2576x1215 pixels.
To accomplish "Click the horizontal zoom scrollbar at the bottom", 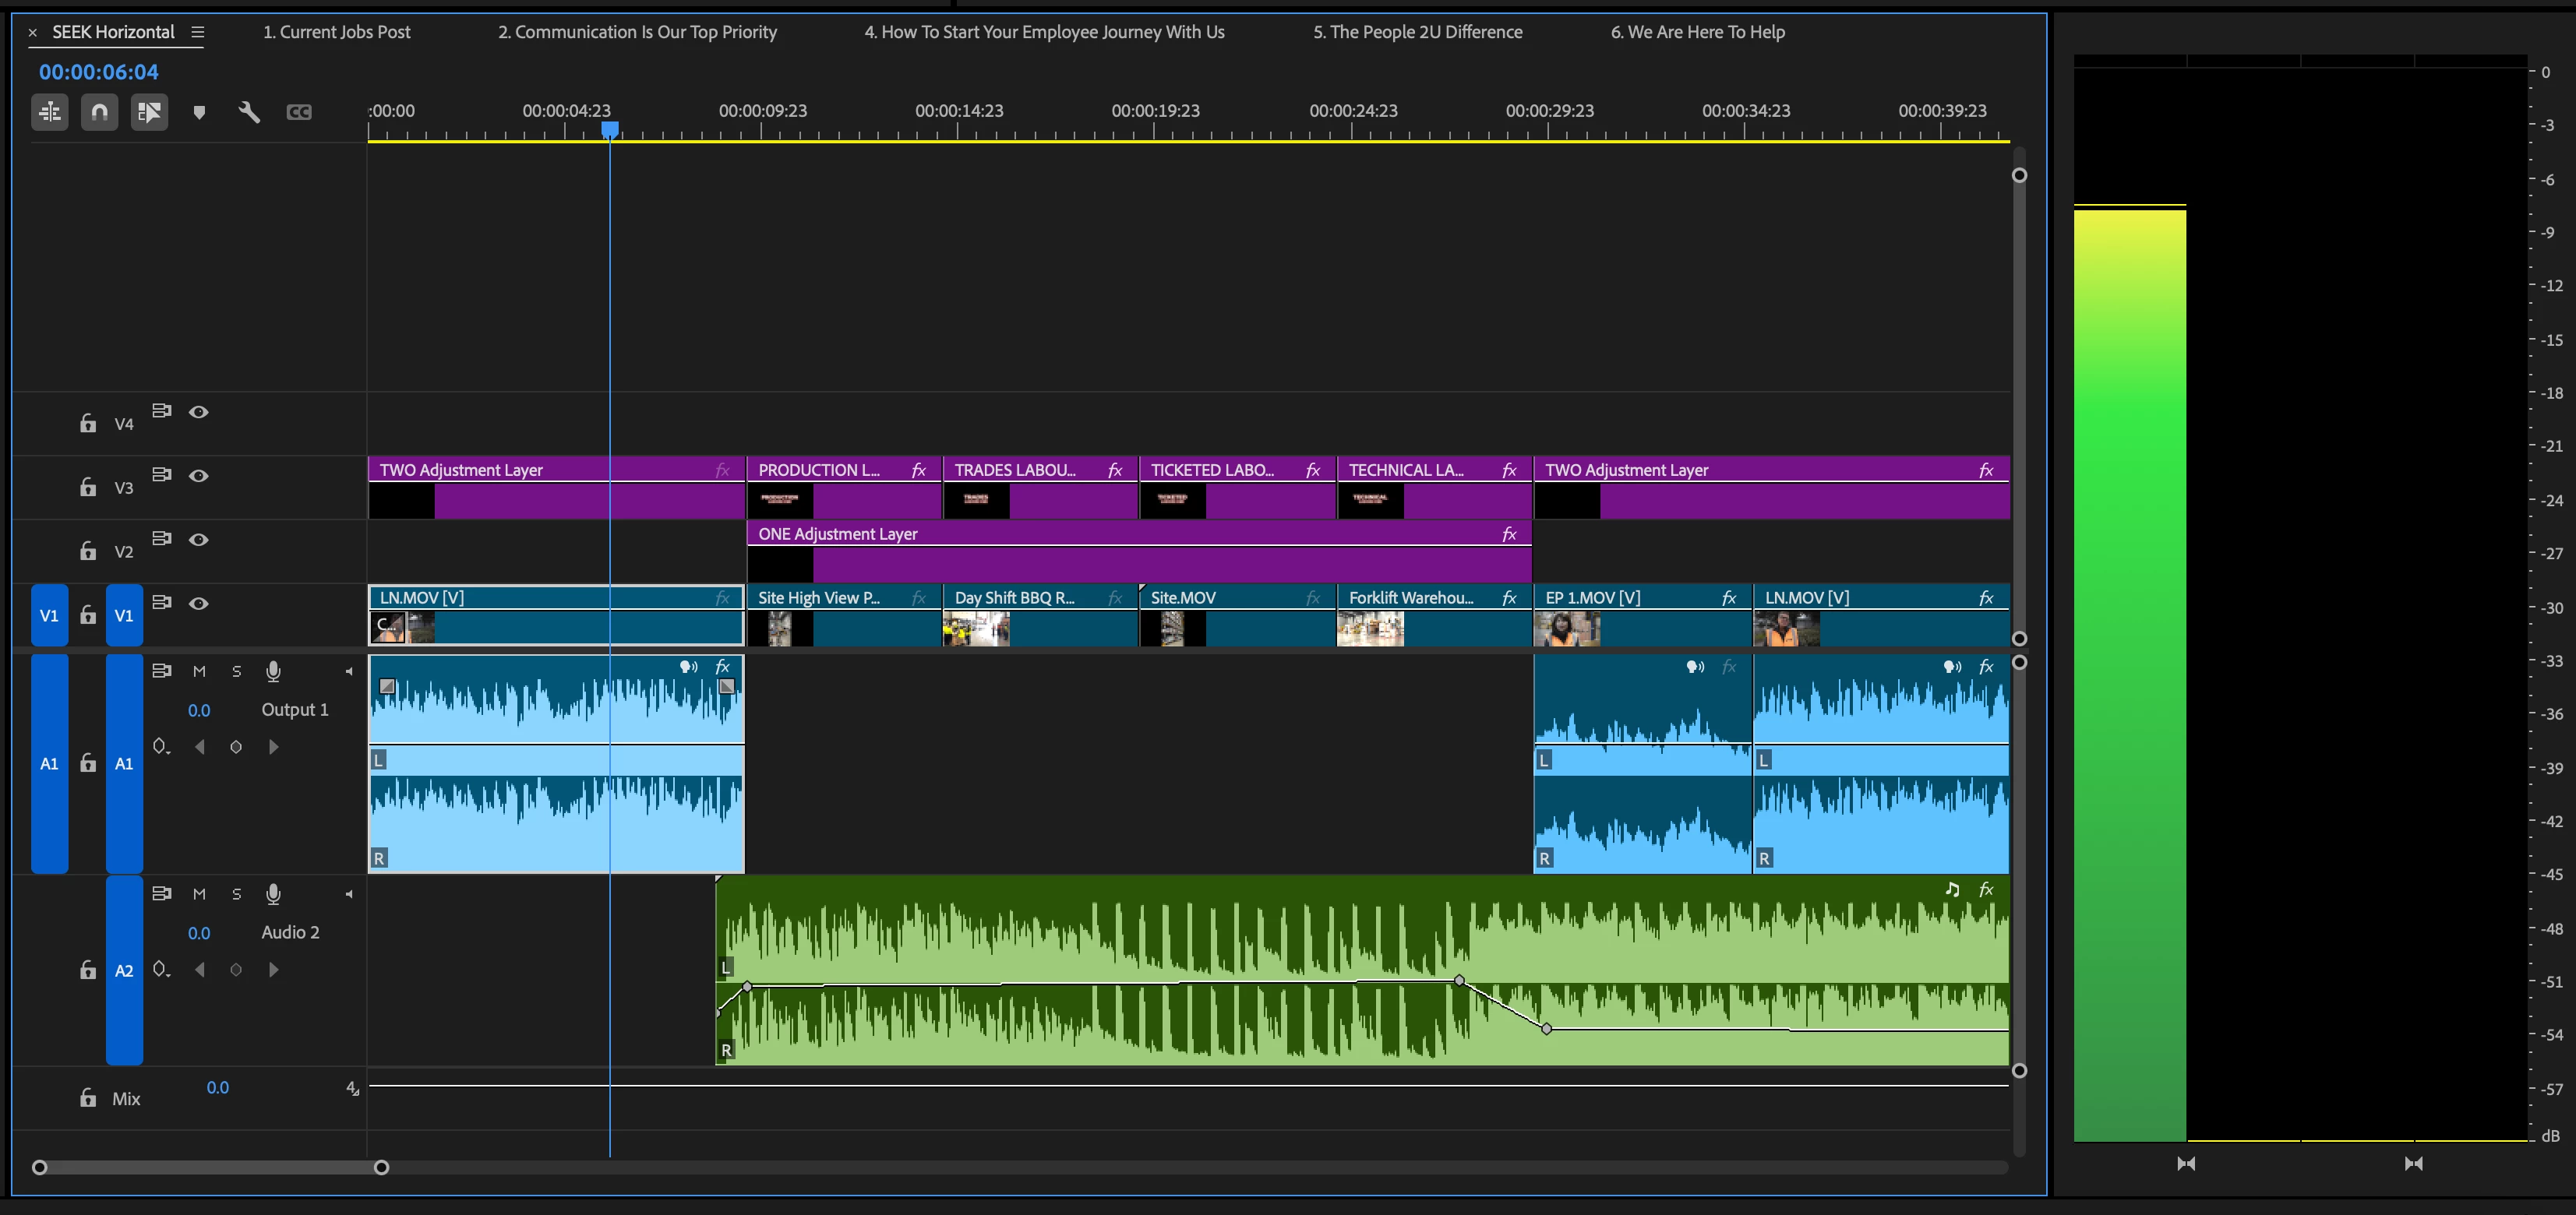I will [x=210, y=1167].
